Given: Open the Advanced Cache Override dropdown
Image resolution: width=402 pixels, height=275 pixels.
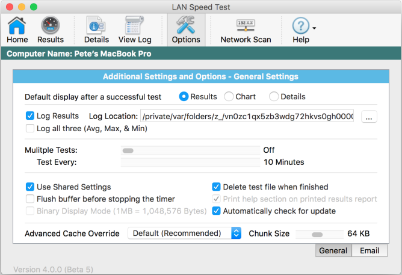Looking at the screenshot, I should [x=184, y=233].
